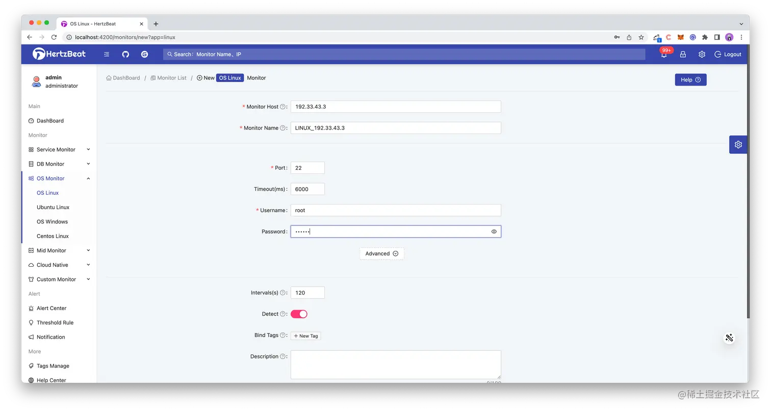Open the Chrome tab search dropdown
771x411 pixels.
click(741, 23)
